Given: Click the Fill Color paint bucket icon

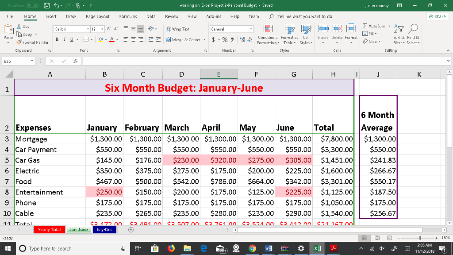Looking at the screenshot, I should point(100,39).
